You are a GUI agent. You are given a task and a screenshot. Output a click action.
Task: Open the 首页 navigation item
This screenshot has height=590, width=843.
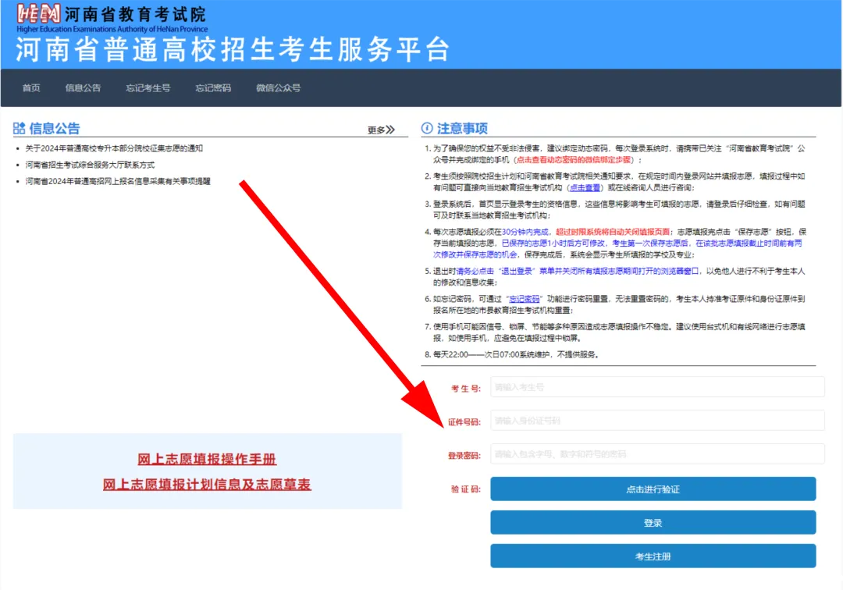pos(31,88)
